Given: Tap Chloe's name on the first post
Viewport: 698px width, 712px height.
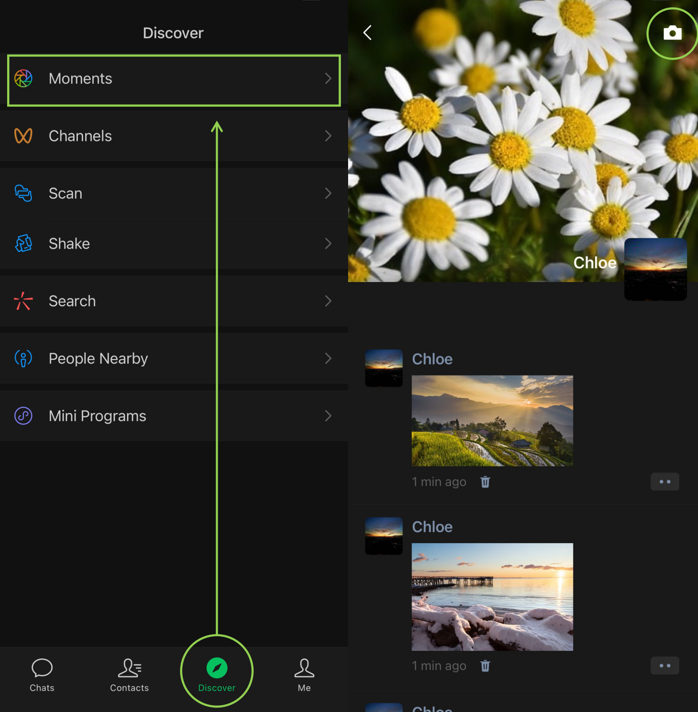Looking at the screenshot, I should [432, 359].
